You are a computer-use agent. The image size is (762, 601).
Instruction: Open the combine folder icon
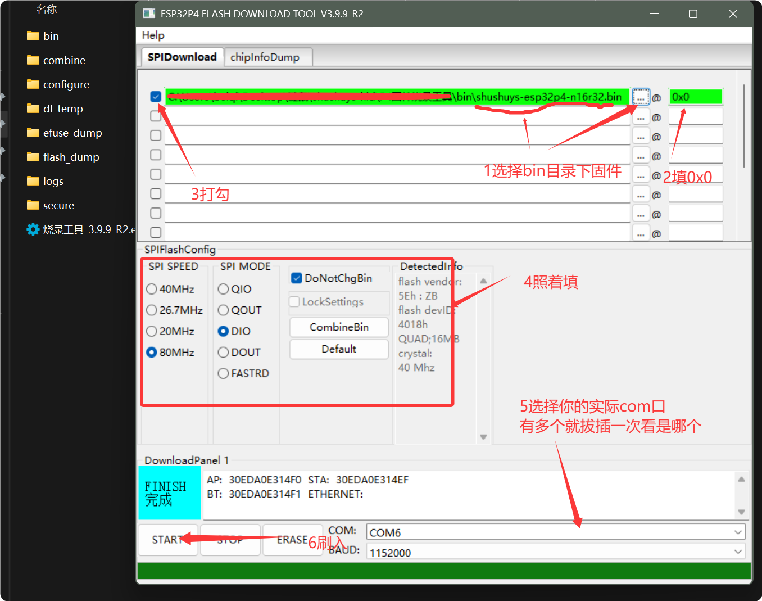(x=33, y=60)
